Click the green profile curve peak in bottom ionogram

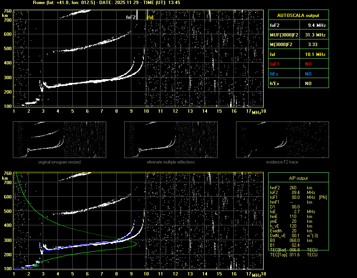[x=136, y=243]
